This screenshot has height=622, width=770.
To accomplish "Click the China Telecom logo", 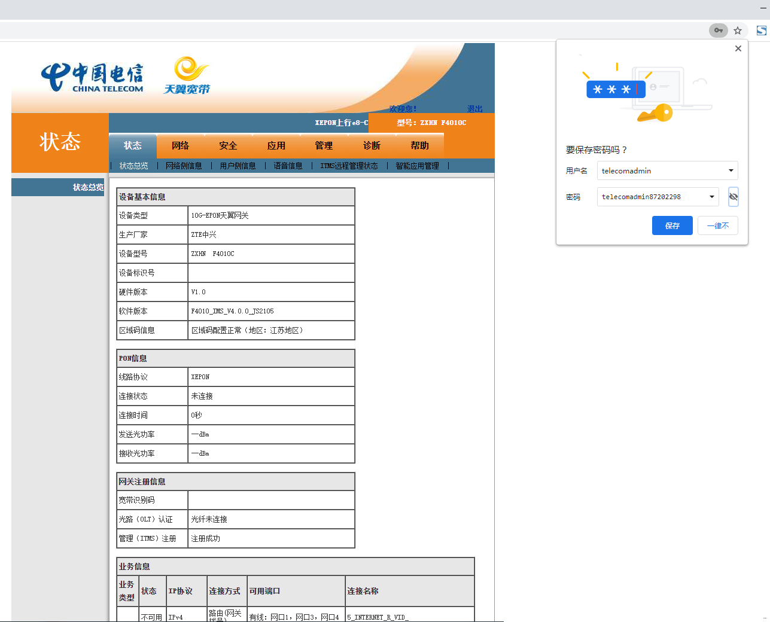I will [92, 78].
